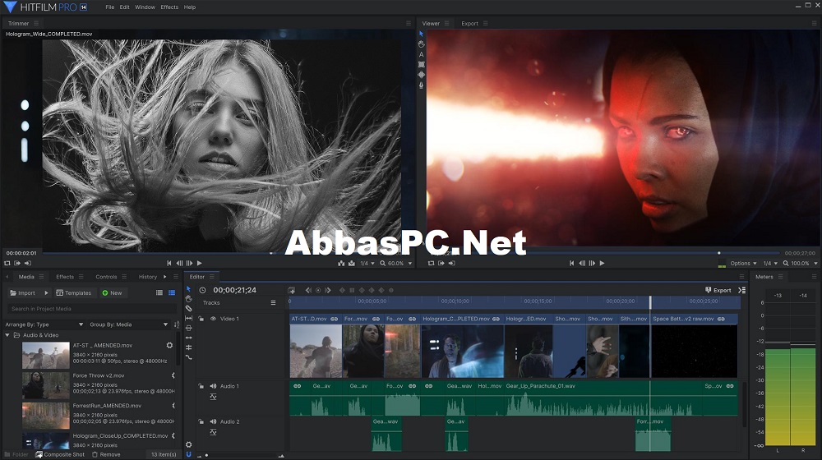Jump to previous keyframe in Editor
The width and height of the screenshot is (822, 460).
[308, 290]
